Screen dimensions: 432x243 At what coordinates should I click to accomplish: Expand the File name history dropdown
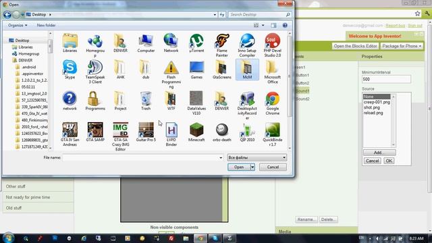pos(221,157)
